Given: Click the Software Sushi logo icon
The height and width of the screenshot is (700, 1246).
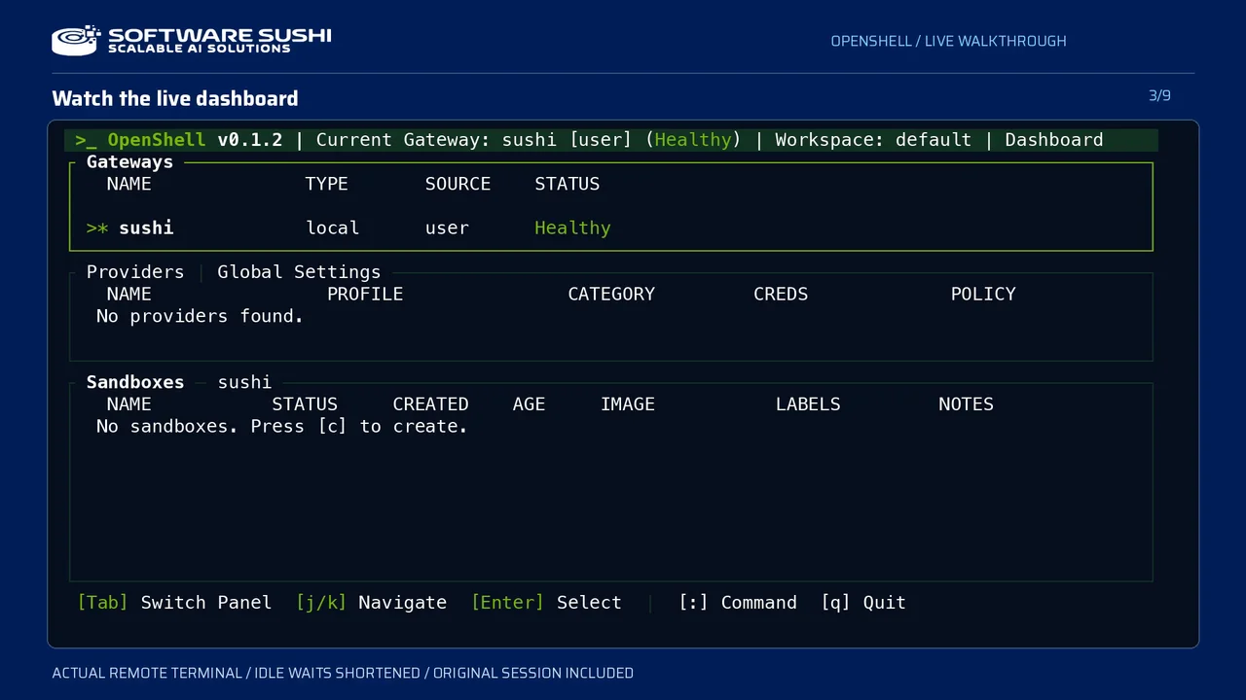Looking at the screenshot, I should click(x=76, y=40).
